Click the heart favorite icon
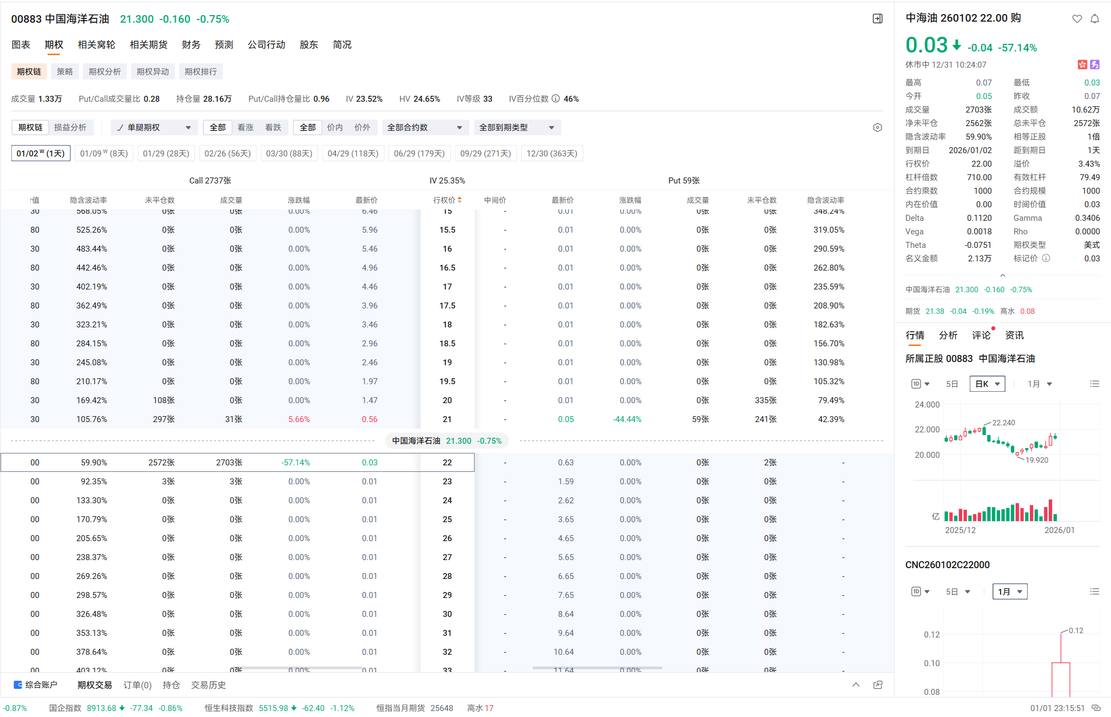1111x717 pixels. click(1077, 19)
